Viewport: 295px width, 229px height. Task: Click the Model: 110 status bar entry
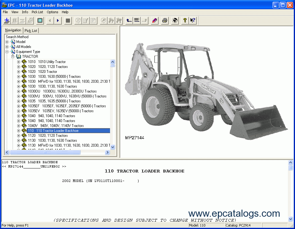(x=206, y=225)
